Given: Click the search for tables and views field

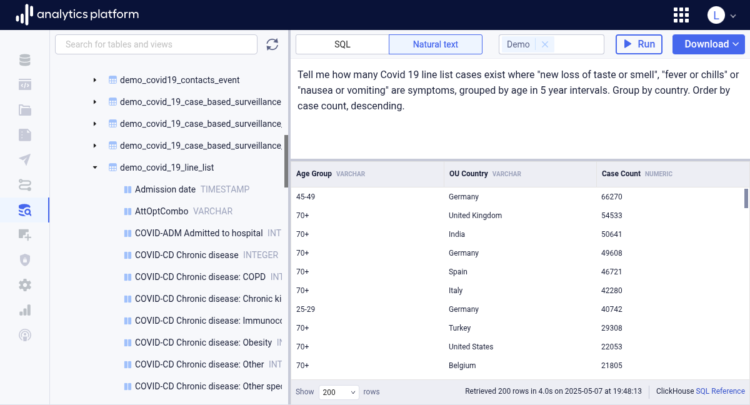Looking at the screenshot, I should 156,44.
